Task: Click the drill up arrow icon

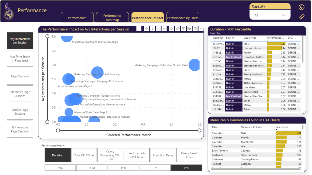Action: 146,29
